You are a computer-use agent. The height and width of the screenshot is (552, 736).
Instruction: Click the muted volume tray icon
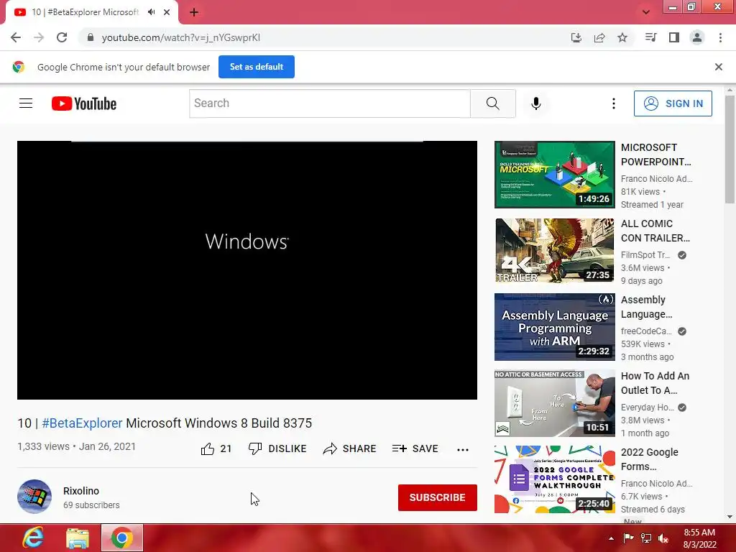tap(663, 538)
